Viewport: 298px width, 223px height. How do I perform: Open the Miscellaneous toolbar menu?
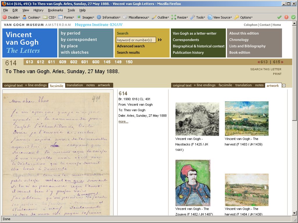point(139,17)
